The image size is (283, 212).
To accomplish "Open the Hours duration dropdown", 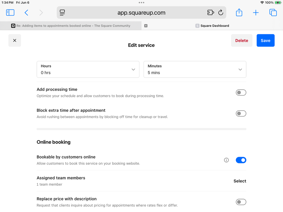I will point(88,69).
